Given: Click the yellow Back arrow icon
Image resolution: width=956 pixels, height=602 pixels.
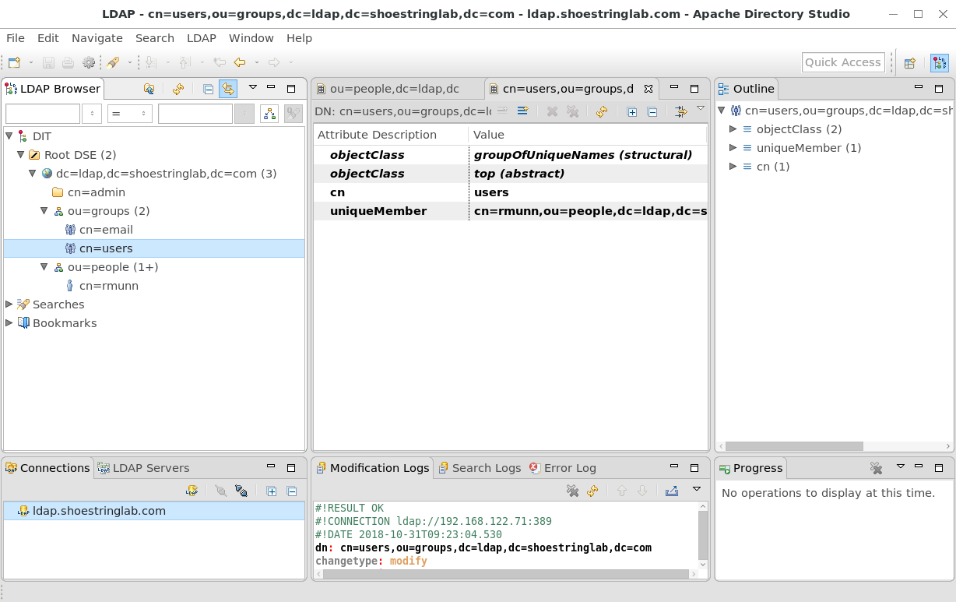Looking at the screenshot, I should [240, 62].
